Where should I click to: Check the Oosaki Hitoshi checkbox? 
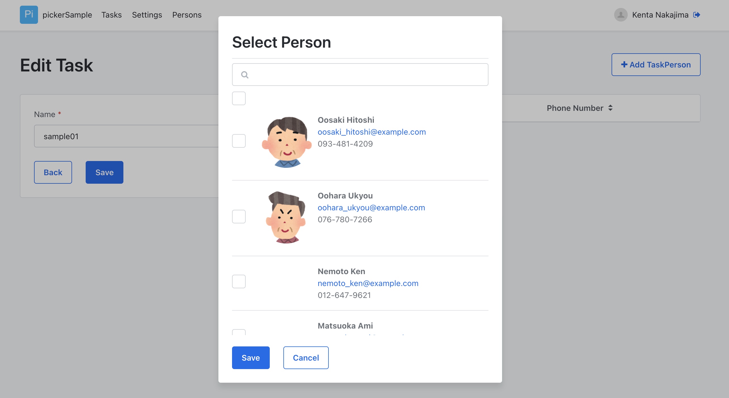(x=239, y=141)
